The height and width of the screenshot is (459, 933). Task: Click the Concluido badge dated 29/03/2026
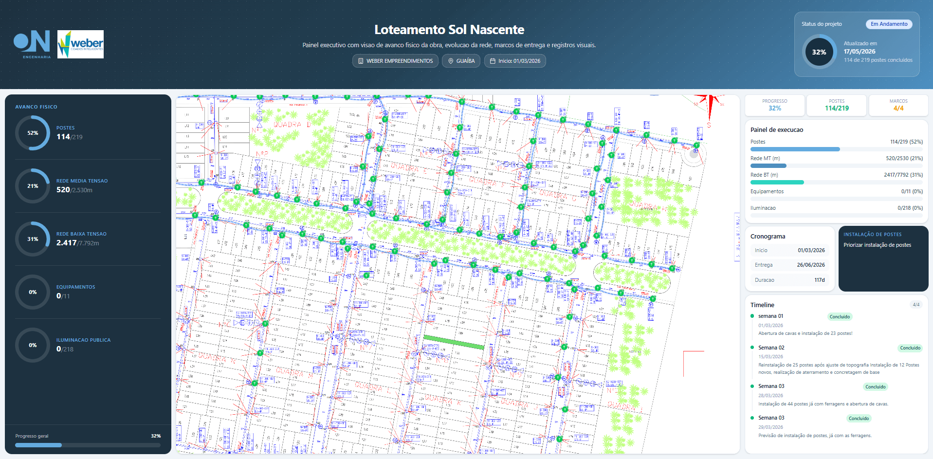859,419
